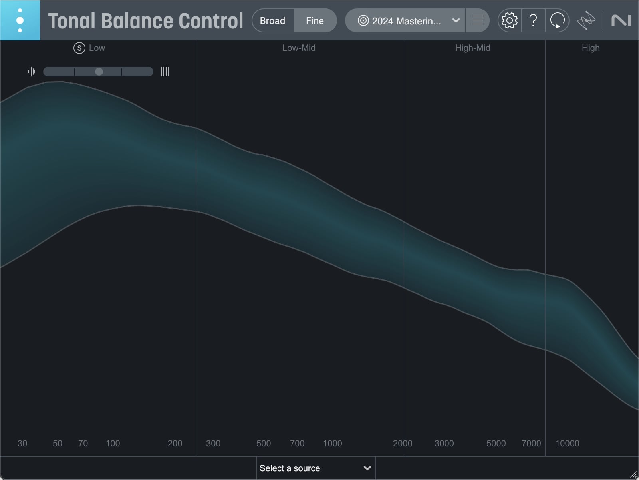Click the 3000 frequency axis label
Screen dimensions: 639x480
coord(444,443)
